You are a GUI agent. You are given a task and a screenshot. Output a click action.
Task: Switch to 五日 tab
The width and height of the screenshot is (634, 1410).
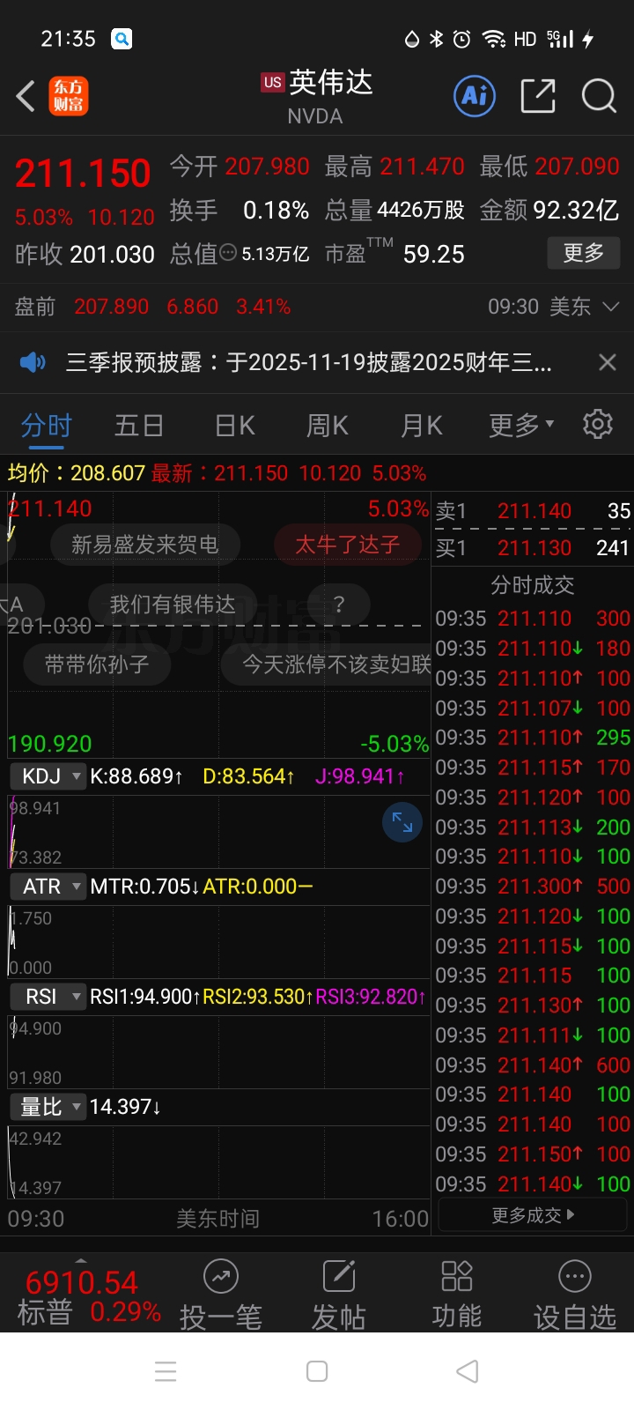pyautogui.click(x=139, y=426)
